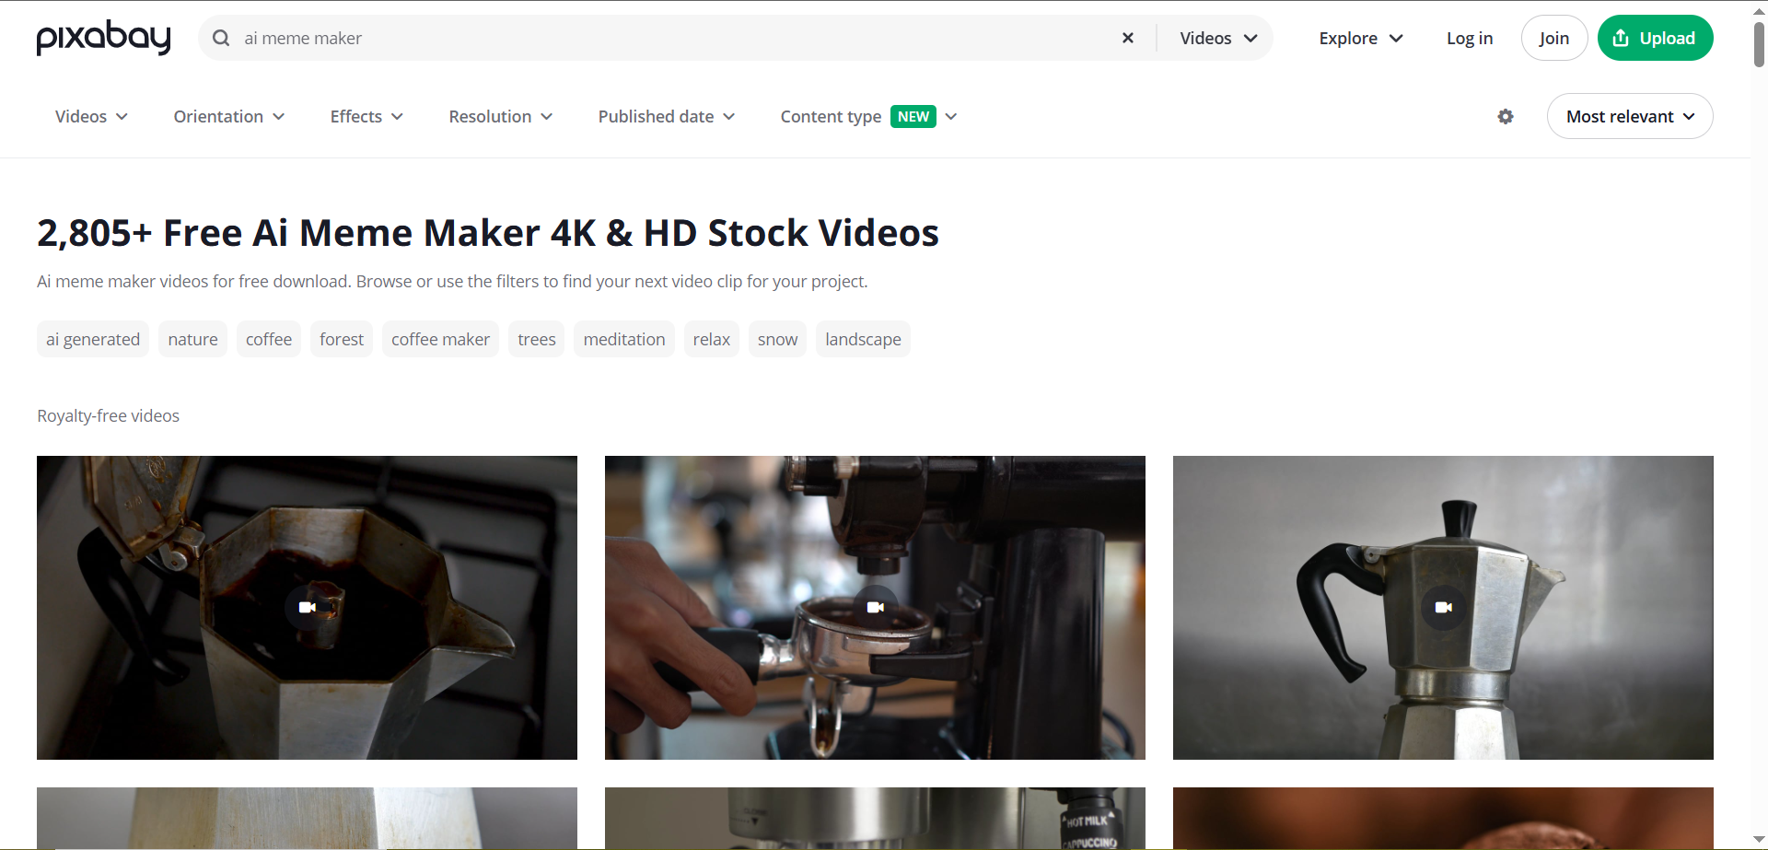The height and width of the screenshot is (850, 1768).
Task: Open the filter settings gear
Action: pos(1506,117)
